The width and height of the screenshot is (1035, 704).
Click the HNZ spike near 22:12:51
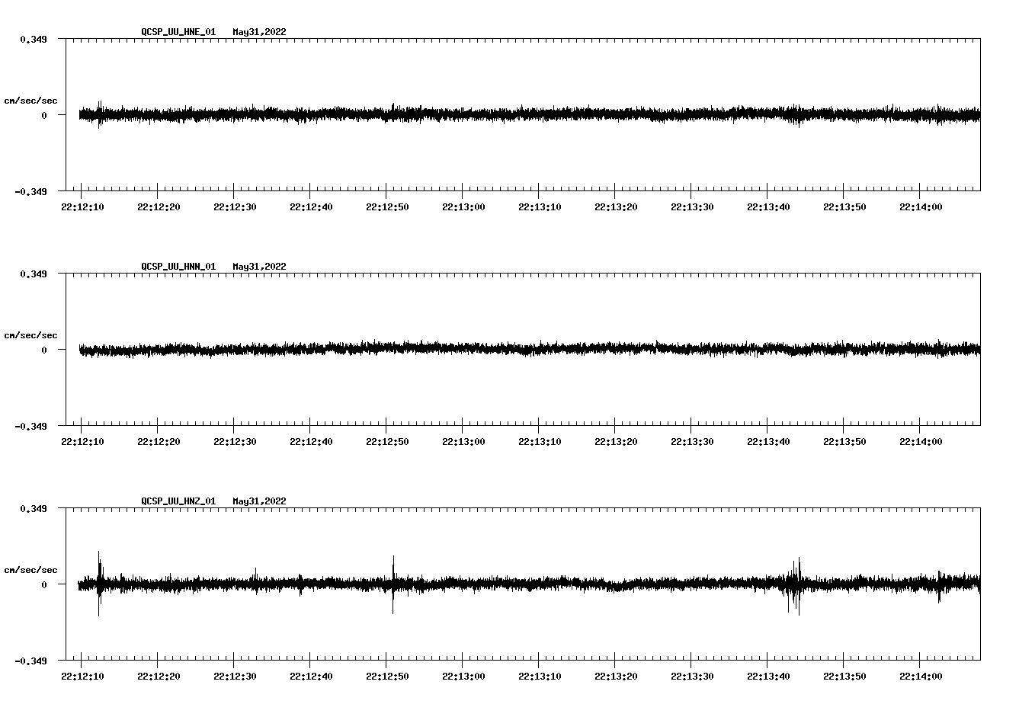point(393,584)
